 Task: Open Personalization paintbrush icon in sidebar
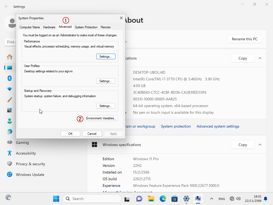point(10,100)
